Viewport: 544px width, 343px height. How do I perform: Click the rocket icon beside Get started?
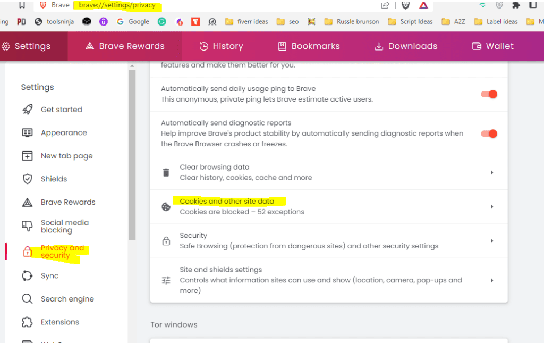28,110
